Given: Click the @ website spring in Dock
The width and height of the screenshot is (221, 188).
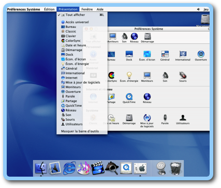Looking at the screenshot, I should click(161, 168).
